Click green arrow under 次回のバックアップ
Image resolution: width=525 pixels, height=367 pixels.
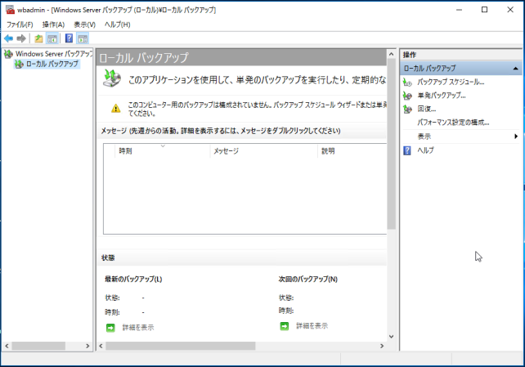pyautogui.click(x=285, y=326)
